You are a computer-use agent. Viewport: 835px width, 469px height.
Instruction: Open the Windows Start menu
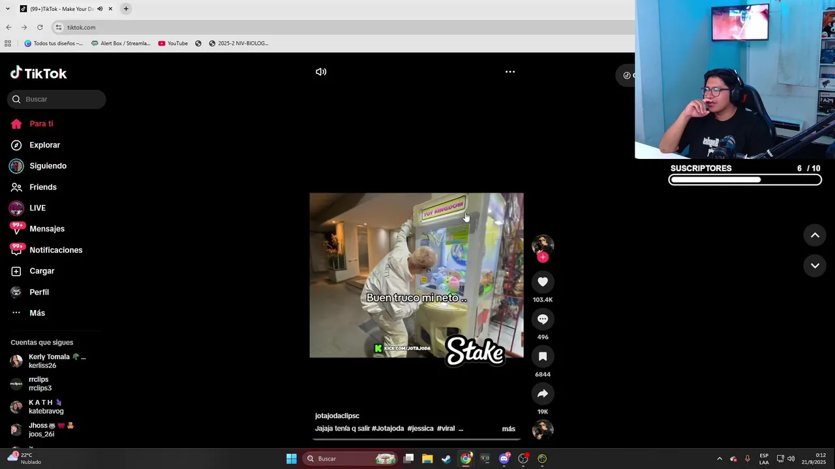coord(292,459)
